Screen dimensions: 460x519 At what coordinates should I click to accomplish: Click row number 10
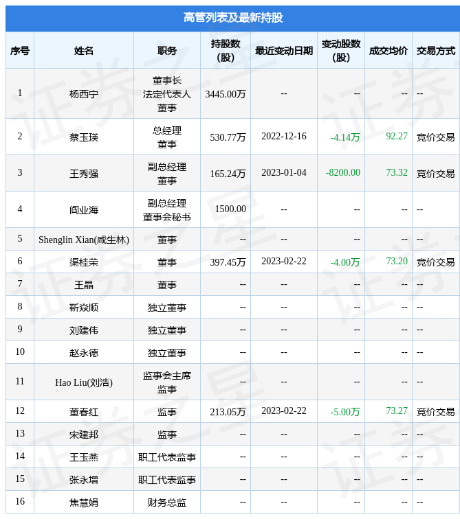click(x=20, y=351)
